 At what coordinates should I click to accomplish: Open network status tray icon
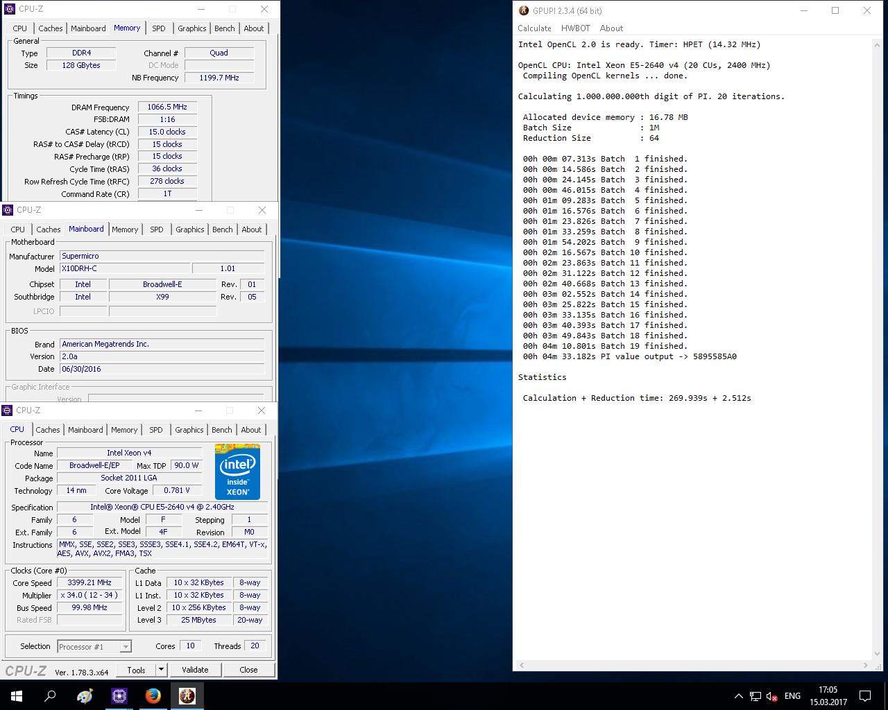click(x=755, y=696)
